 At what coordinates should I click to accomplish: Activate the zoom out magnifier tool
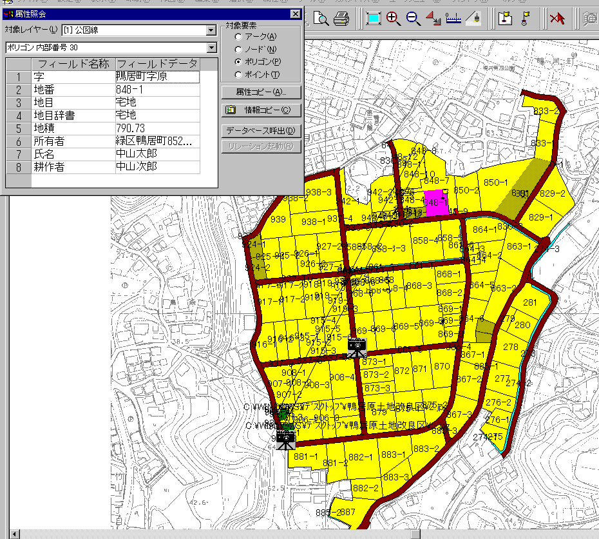point(413,19)
